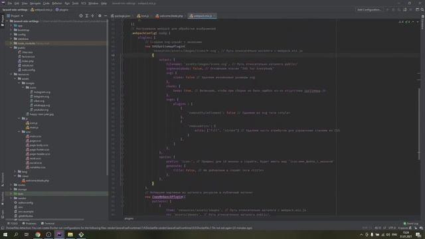Collapse the icons folder

[x=23, y=88]
